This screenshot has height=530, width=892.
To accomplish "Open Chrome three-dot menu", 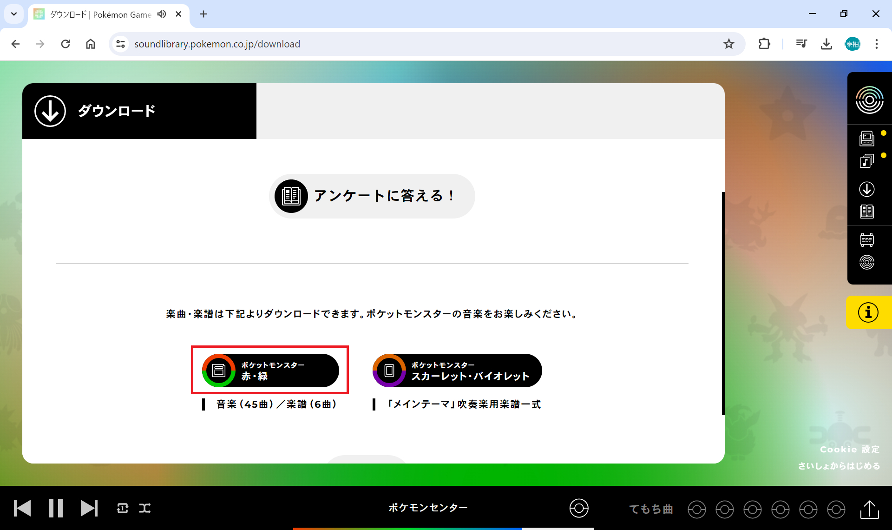I will (x=877, y=44).
